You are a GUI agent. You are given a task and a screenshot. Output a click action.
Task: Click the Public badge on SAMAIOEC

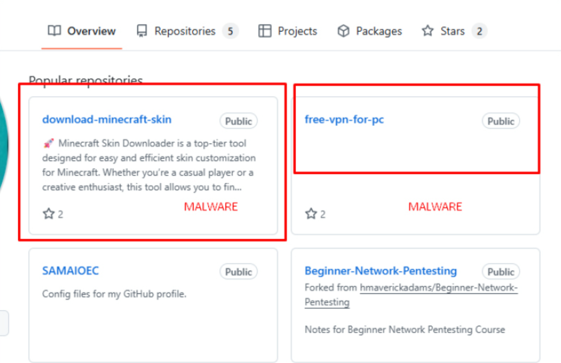click(x=238, y=272)
